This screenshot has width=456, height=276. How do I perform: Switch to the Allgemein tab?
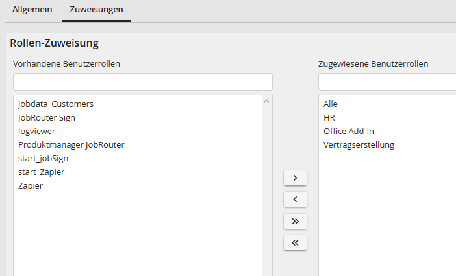point(32,10)
